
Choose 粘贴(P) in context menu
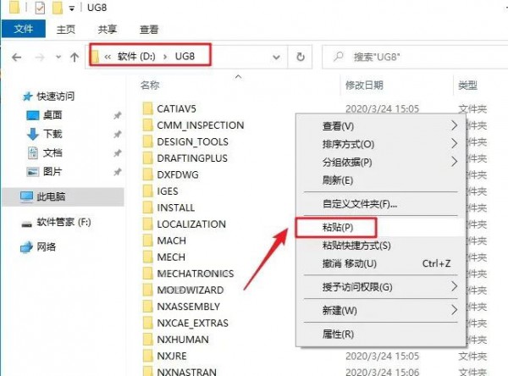pyautogui.click(x=381, y=227)
